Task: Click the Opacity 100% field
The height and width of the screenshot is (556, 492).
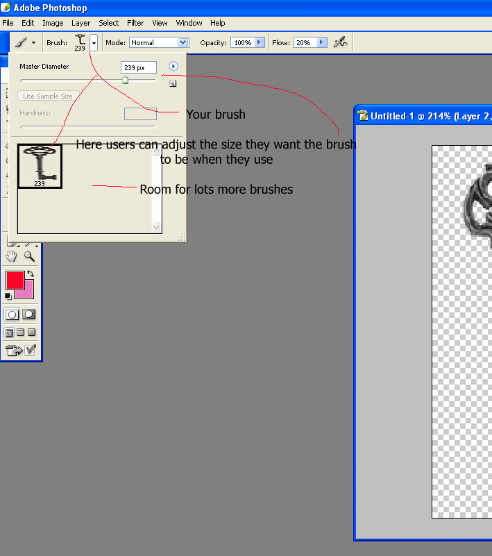Action: tap(243, 42)
